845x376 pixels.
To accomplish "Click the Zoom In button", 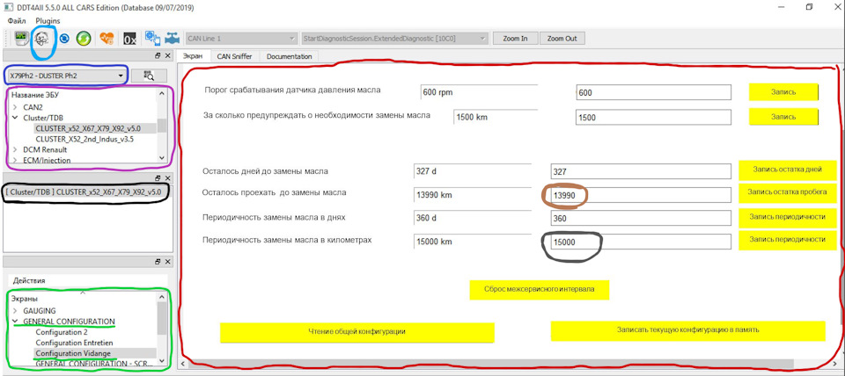I will click(x=516, y=39).
